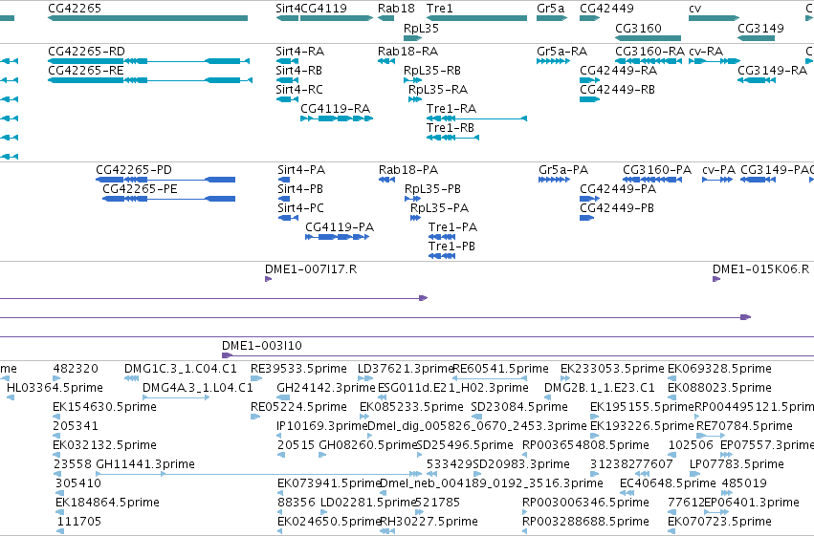Open the RE70784.5prime EST feature

point(711,436)
